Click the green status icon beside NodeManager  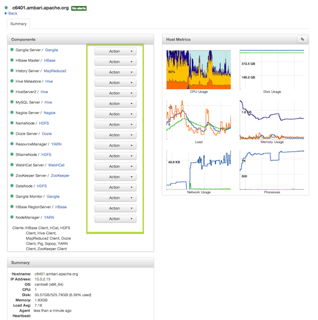coord(12,217)
